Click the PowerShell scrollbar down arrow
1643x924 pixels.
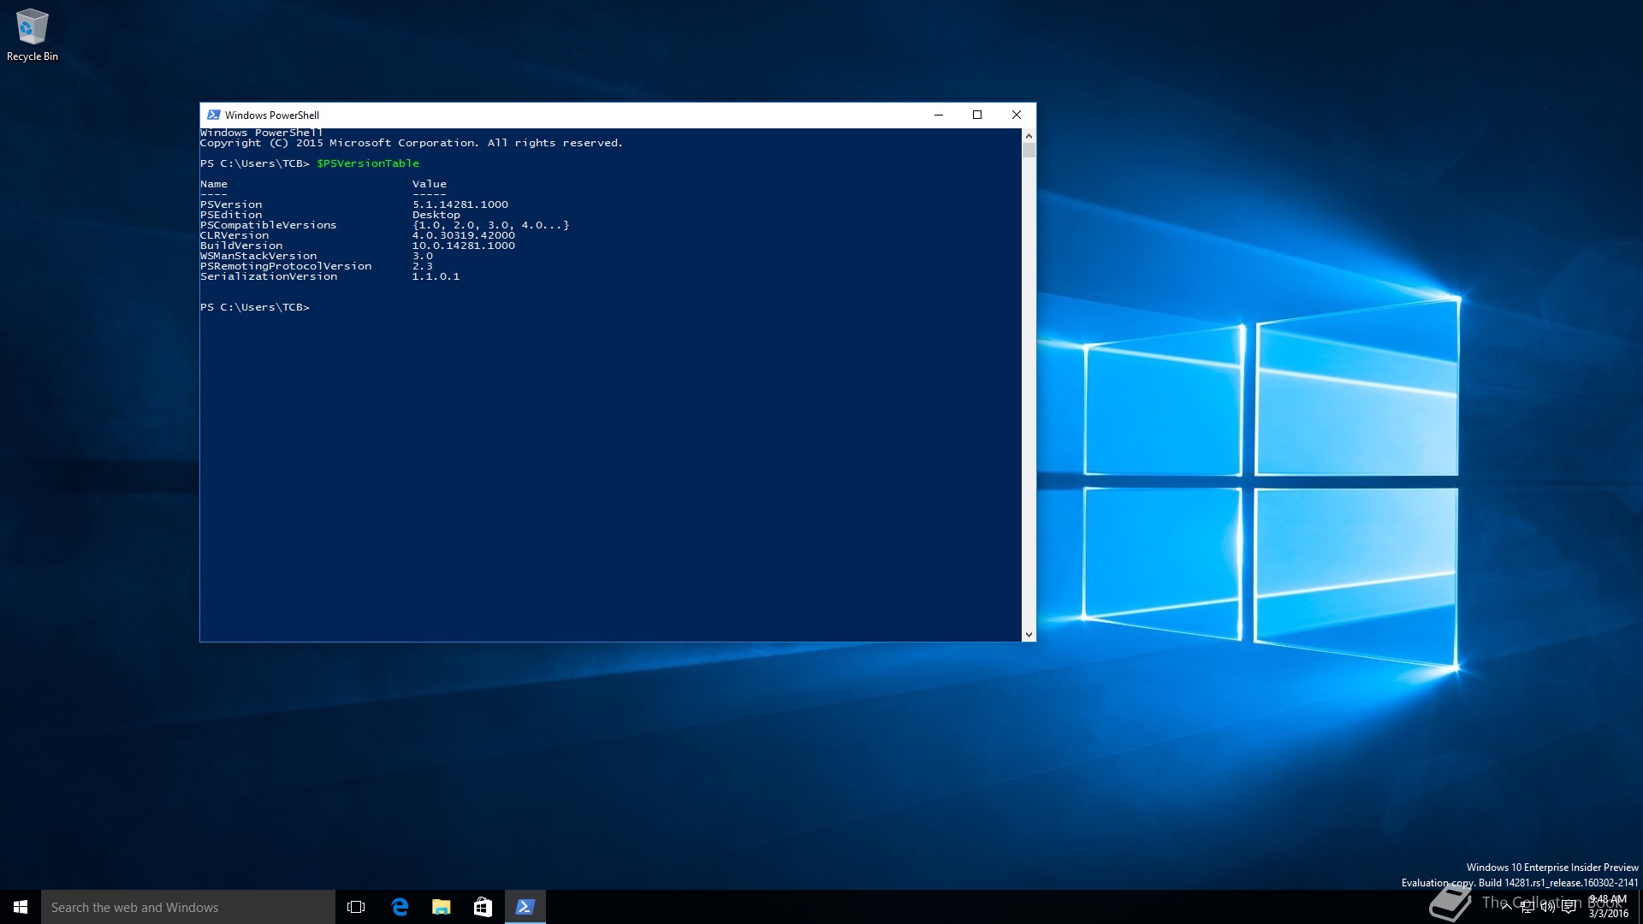pos(1029,635)
